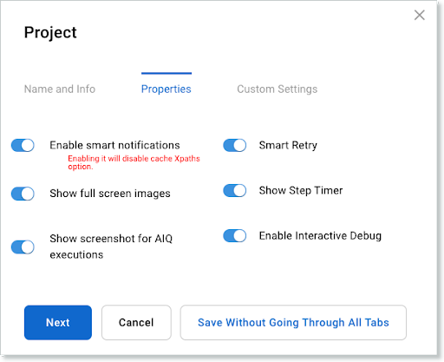The width and height of the screenshot is (444, 362).
Task: Click the red cache Xpaths warning text
Action: point(134,162)
